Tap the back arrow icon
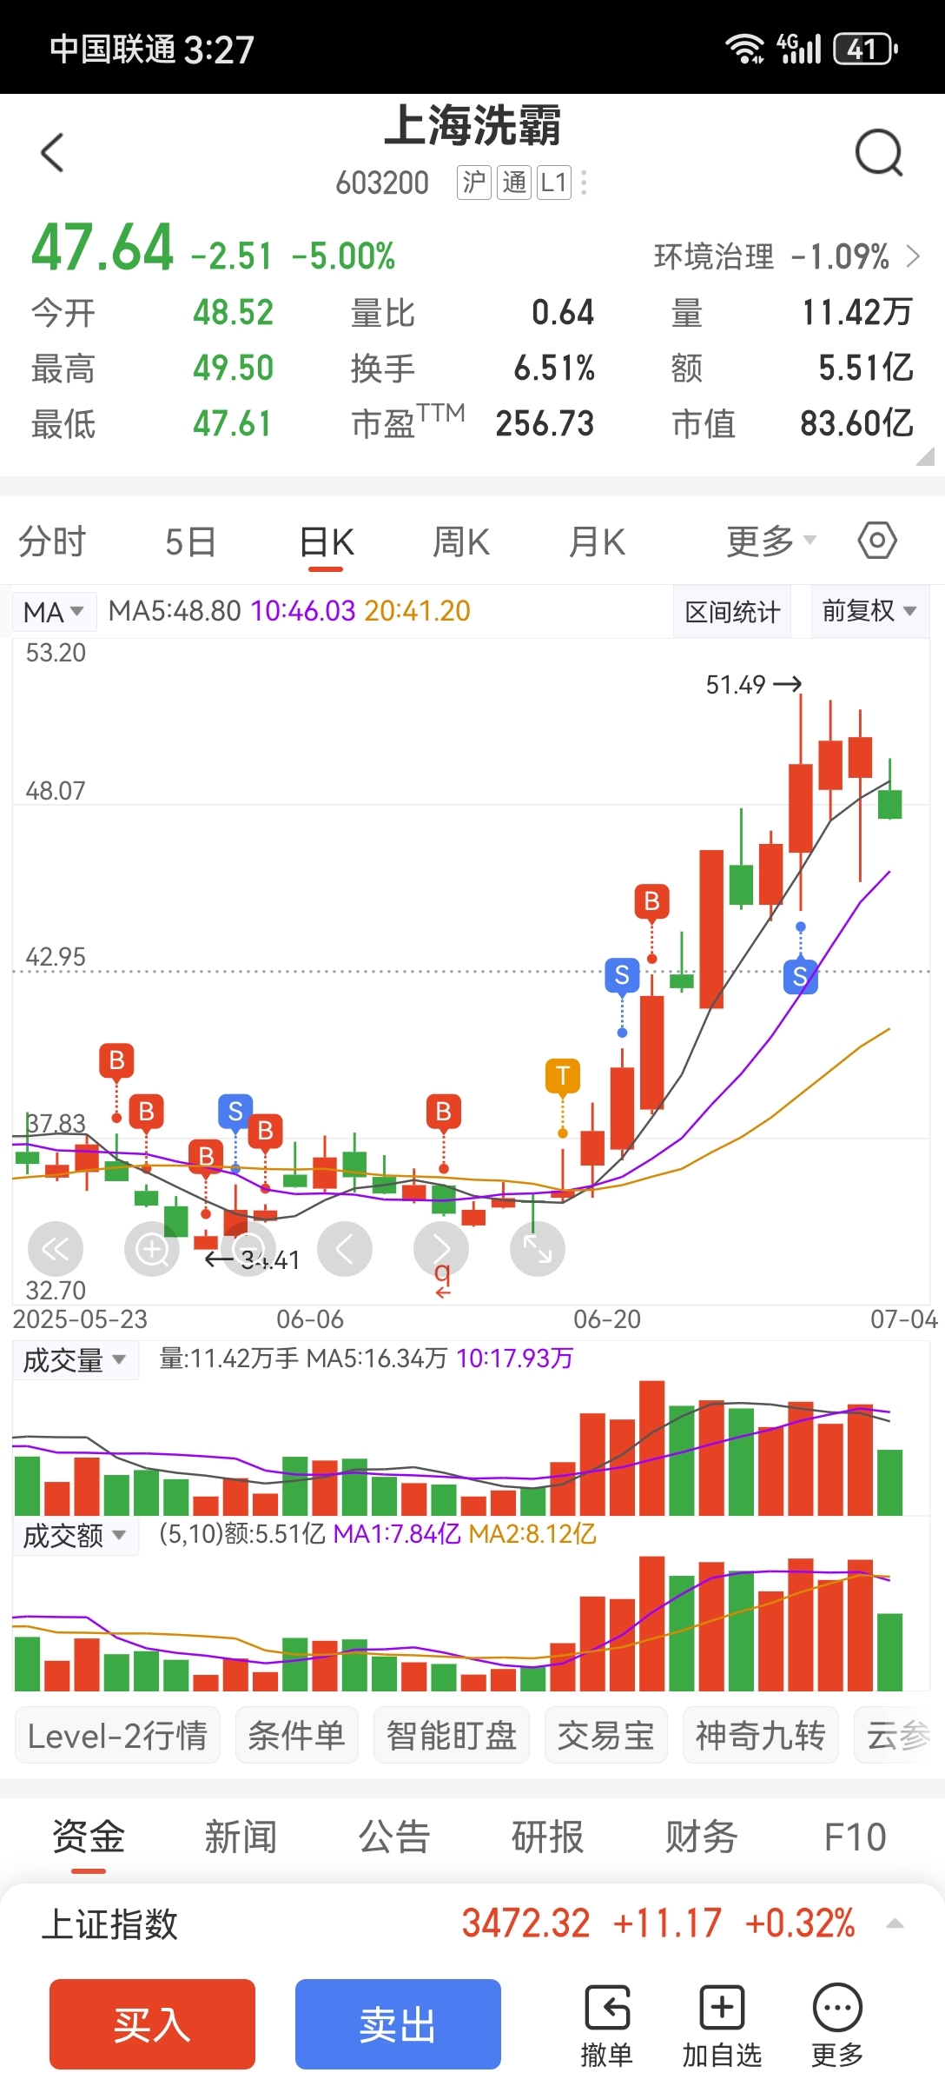This screenshot has height=2086, width=945. (53, 153)
